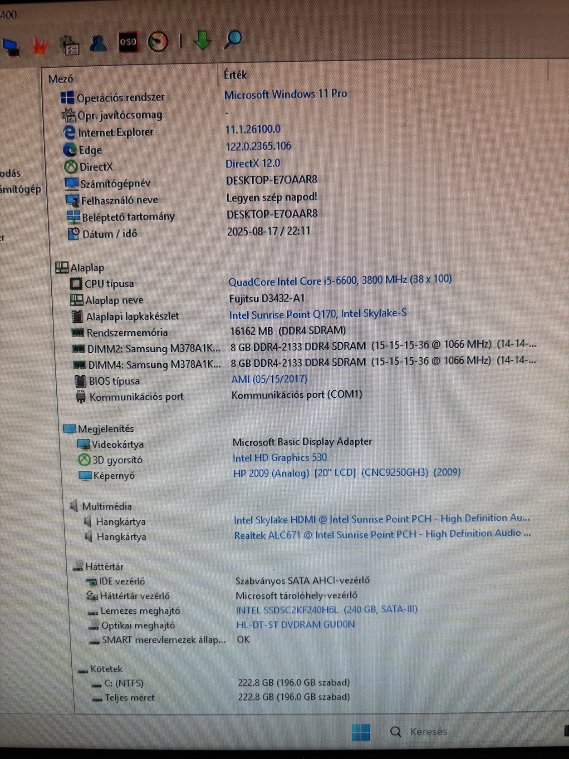
Task: Click the chip icon beside BIOS típusa
Action: tap(80, 381)
